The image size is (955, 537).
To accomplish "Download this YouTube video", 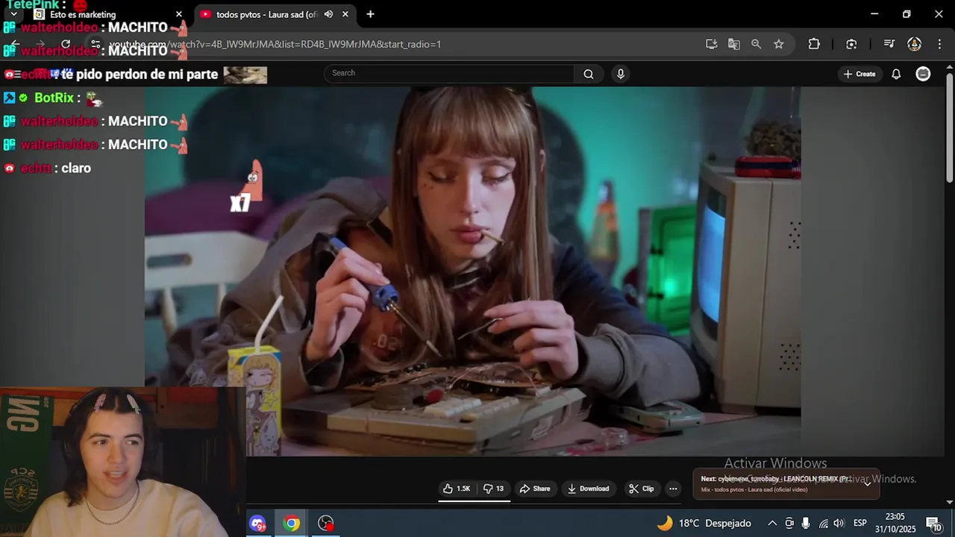I will 589,489.
